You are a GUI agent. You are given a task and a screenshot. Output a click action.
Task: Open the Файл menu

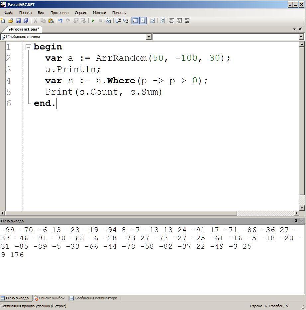coord(9,13)
